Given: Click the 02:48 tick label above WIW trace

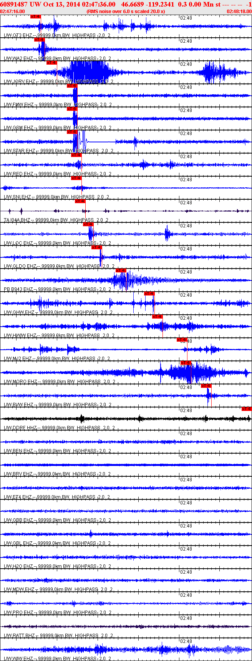Looking at the screenshot, I should point(186,641).
